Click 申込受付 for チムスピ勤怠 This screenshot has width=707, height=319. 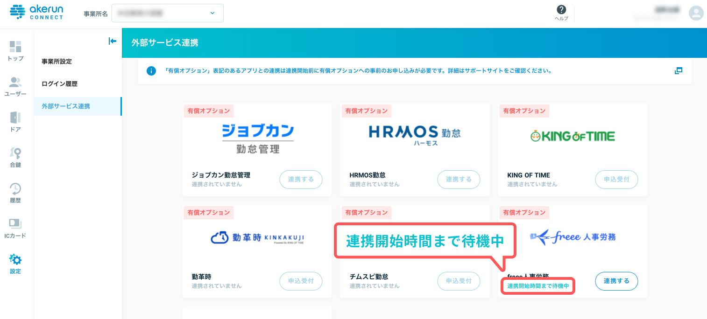[459, 281]
